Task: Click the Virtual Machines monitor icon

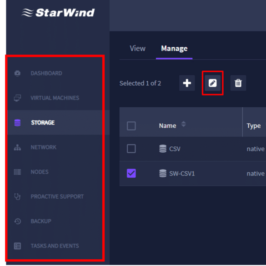Action: 17,98
